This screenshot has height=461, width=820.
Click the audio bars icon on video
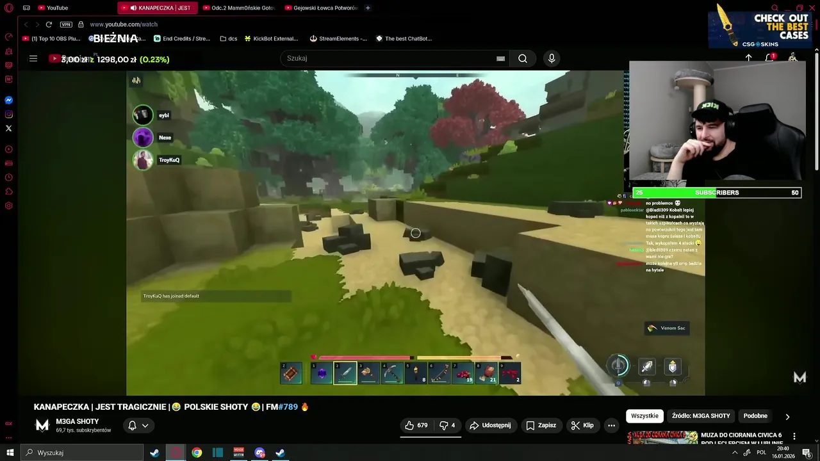click(x=136, y=80)
